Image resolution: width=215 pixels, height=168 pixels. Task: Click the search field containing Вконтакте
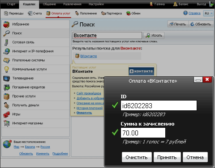point(107,35)
